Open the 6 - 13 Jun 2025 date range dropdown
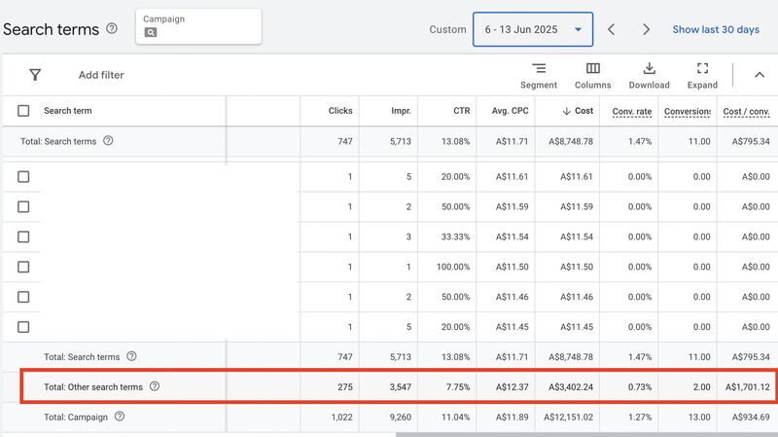778x437 pixels. tap(533, 29)
